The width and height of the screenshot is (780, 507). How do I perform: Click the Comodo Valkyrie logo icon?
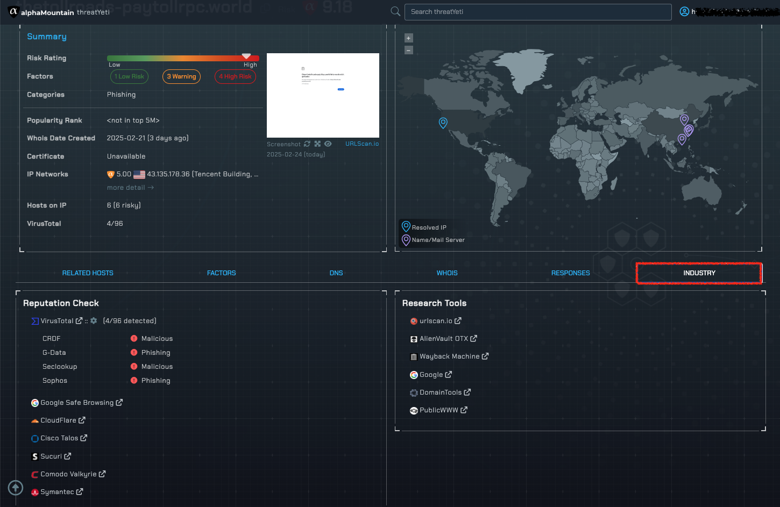(35, 474)
